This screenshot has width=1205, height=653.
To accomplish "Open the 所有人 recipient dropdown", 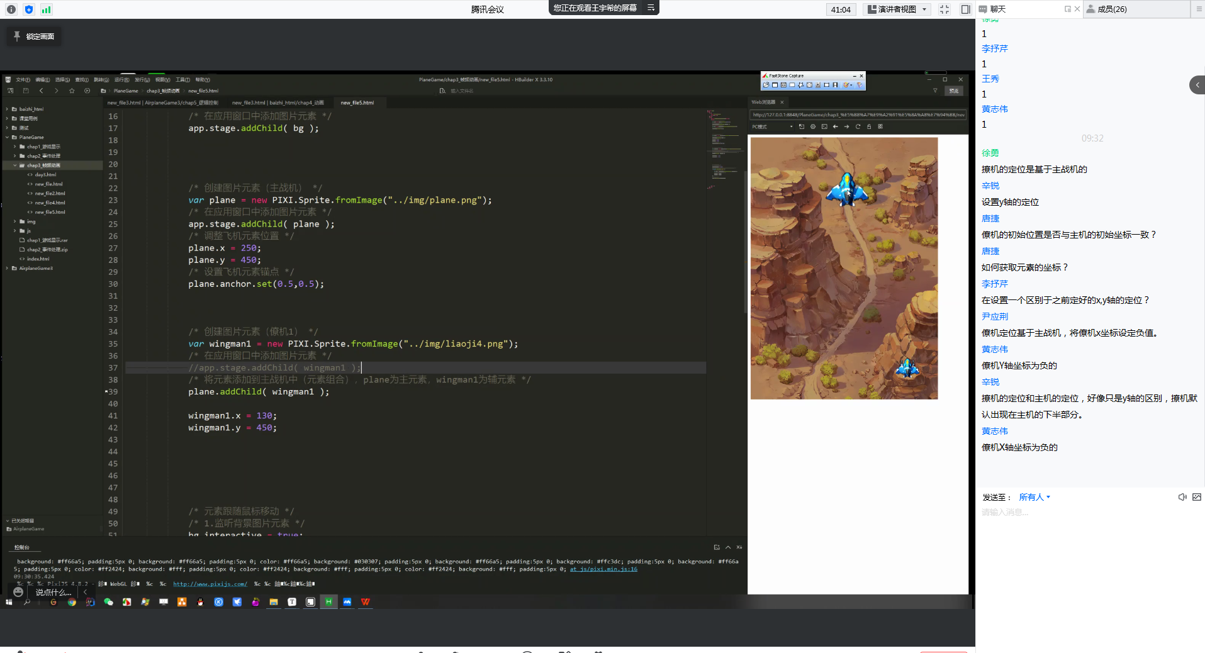I will click(1034, 497).
